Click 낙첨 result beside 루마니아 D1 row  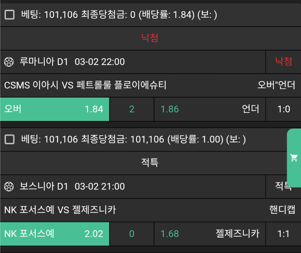pos(283,62)
